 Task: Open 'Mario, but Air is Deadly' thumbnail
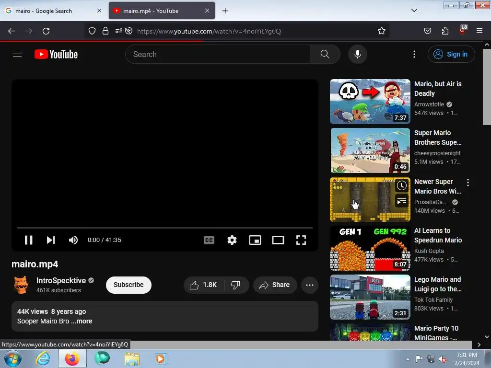pyautogui.click(x=370, y=102)
